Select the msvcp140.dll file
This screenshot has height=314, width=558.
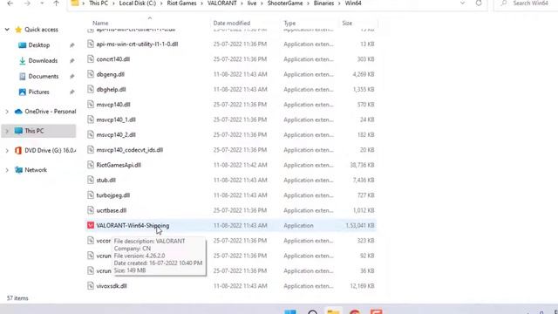(113, 105)
